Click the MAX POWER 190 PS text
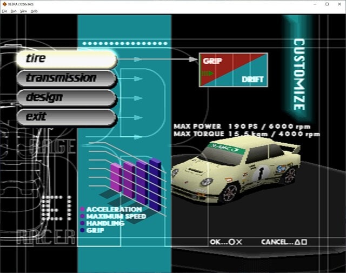This screenshot has height=273, width=346. click(x=242, y=126)
